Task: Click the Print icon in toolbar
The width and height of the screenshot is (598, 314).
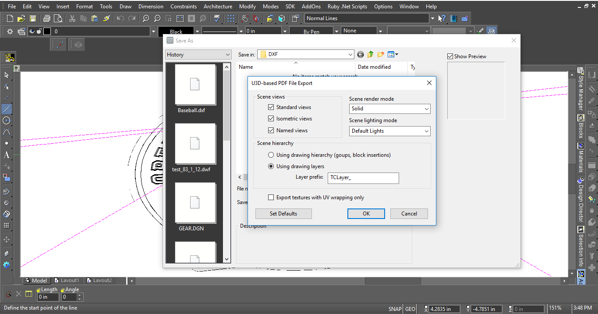Action: 46,18
